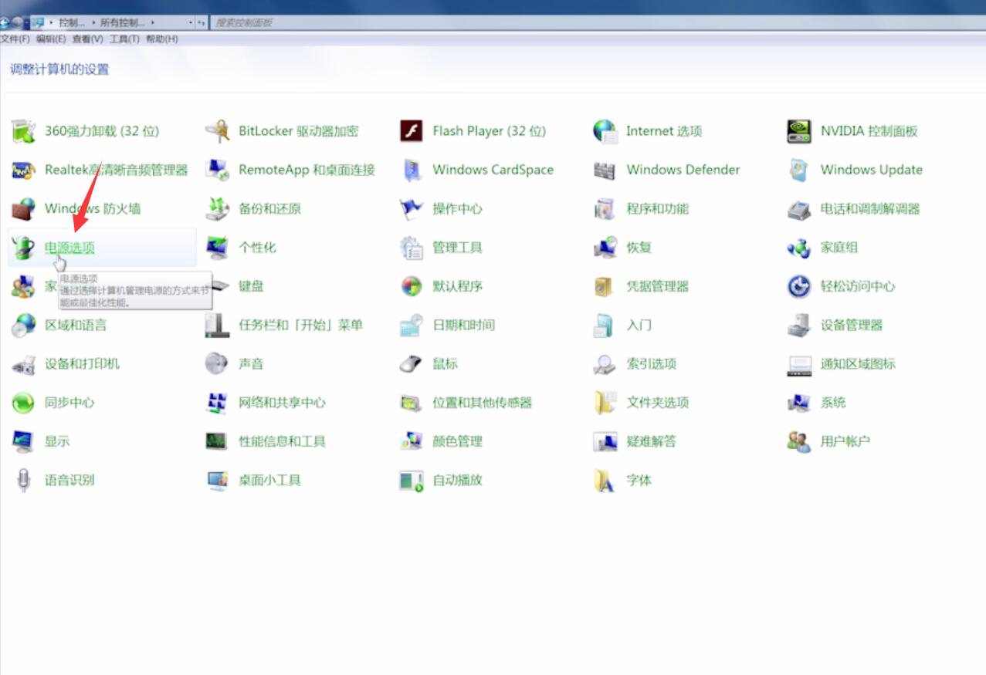This screenshot has height=675, width=986.
Task: Click the 鼠标 mouse icon
Action: tap(412, 364)
